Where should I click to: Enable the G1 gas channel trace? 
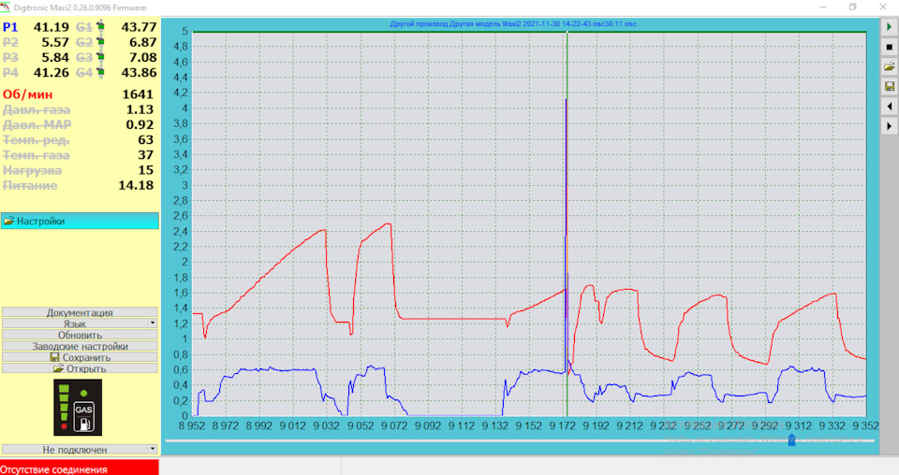(84, 27)
